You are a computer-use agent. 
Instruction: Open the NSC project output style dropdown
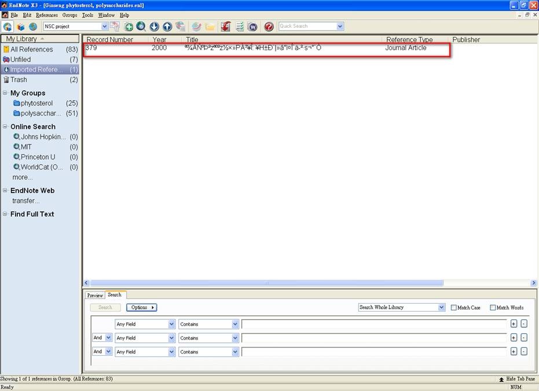[104, 26]
